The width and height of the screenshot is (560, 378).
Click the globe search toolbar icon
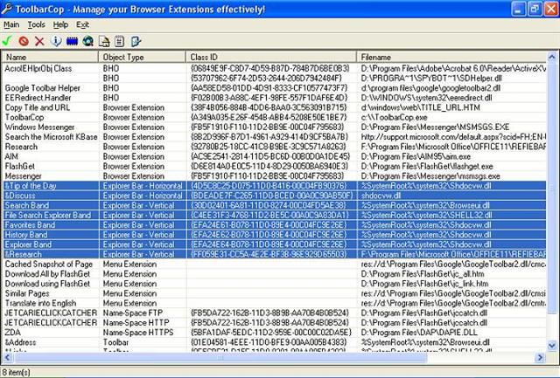click(x=87, y=41)
